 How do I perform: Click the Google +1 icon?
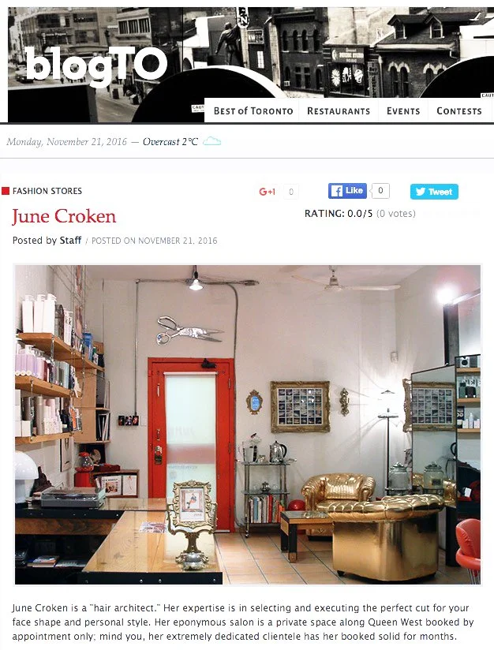click(267, 192)
